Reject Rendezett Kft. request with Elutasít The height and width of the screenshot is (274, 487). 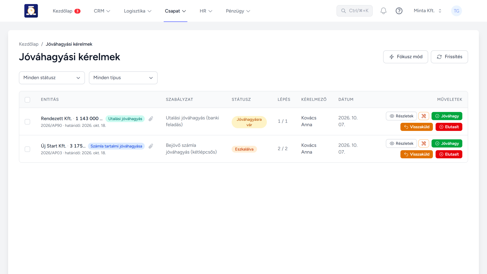[x=449, y=127]
